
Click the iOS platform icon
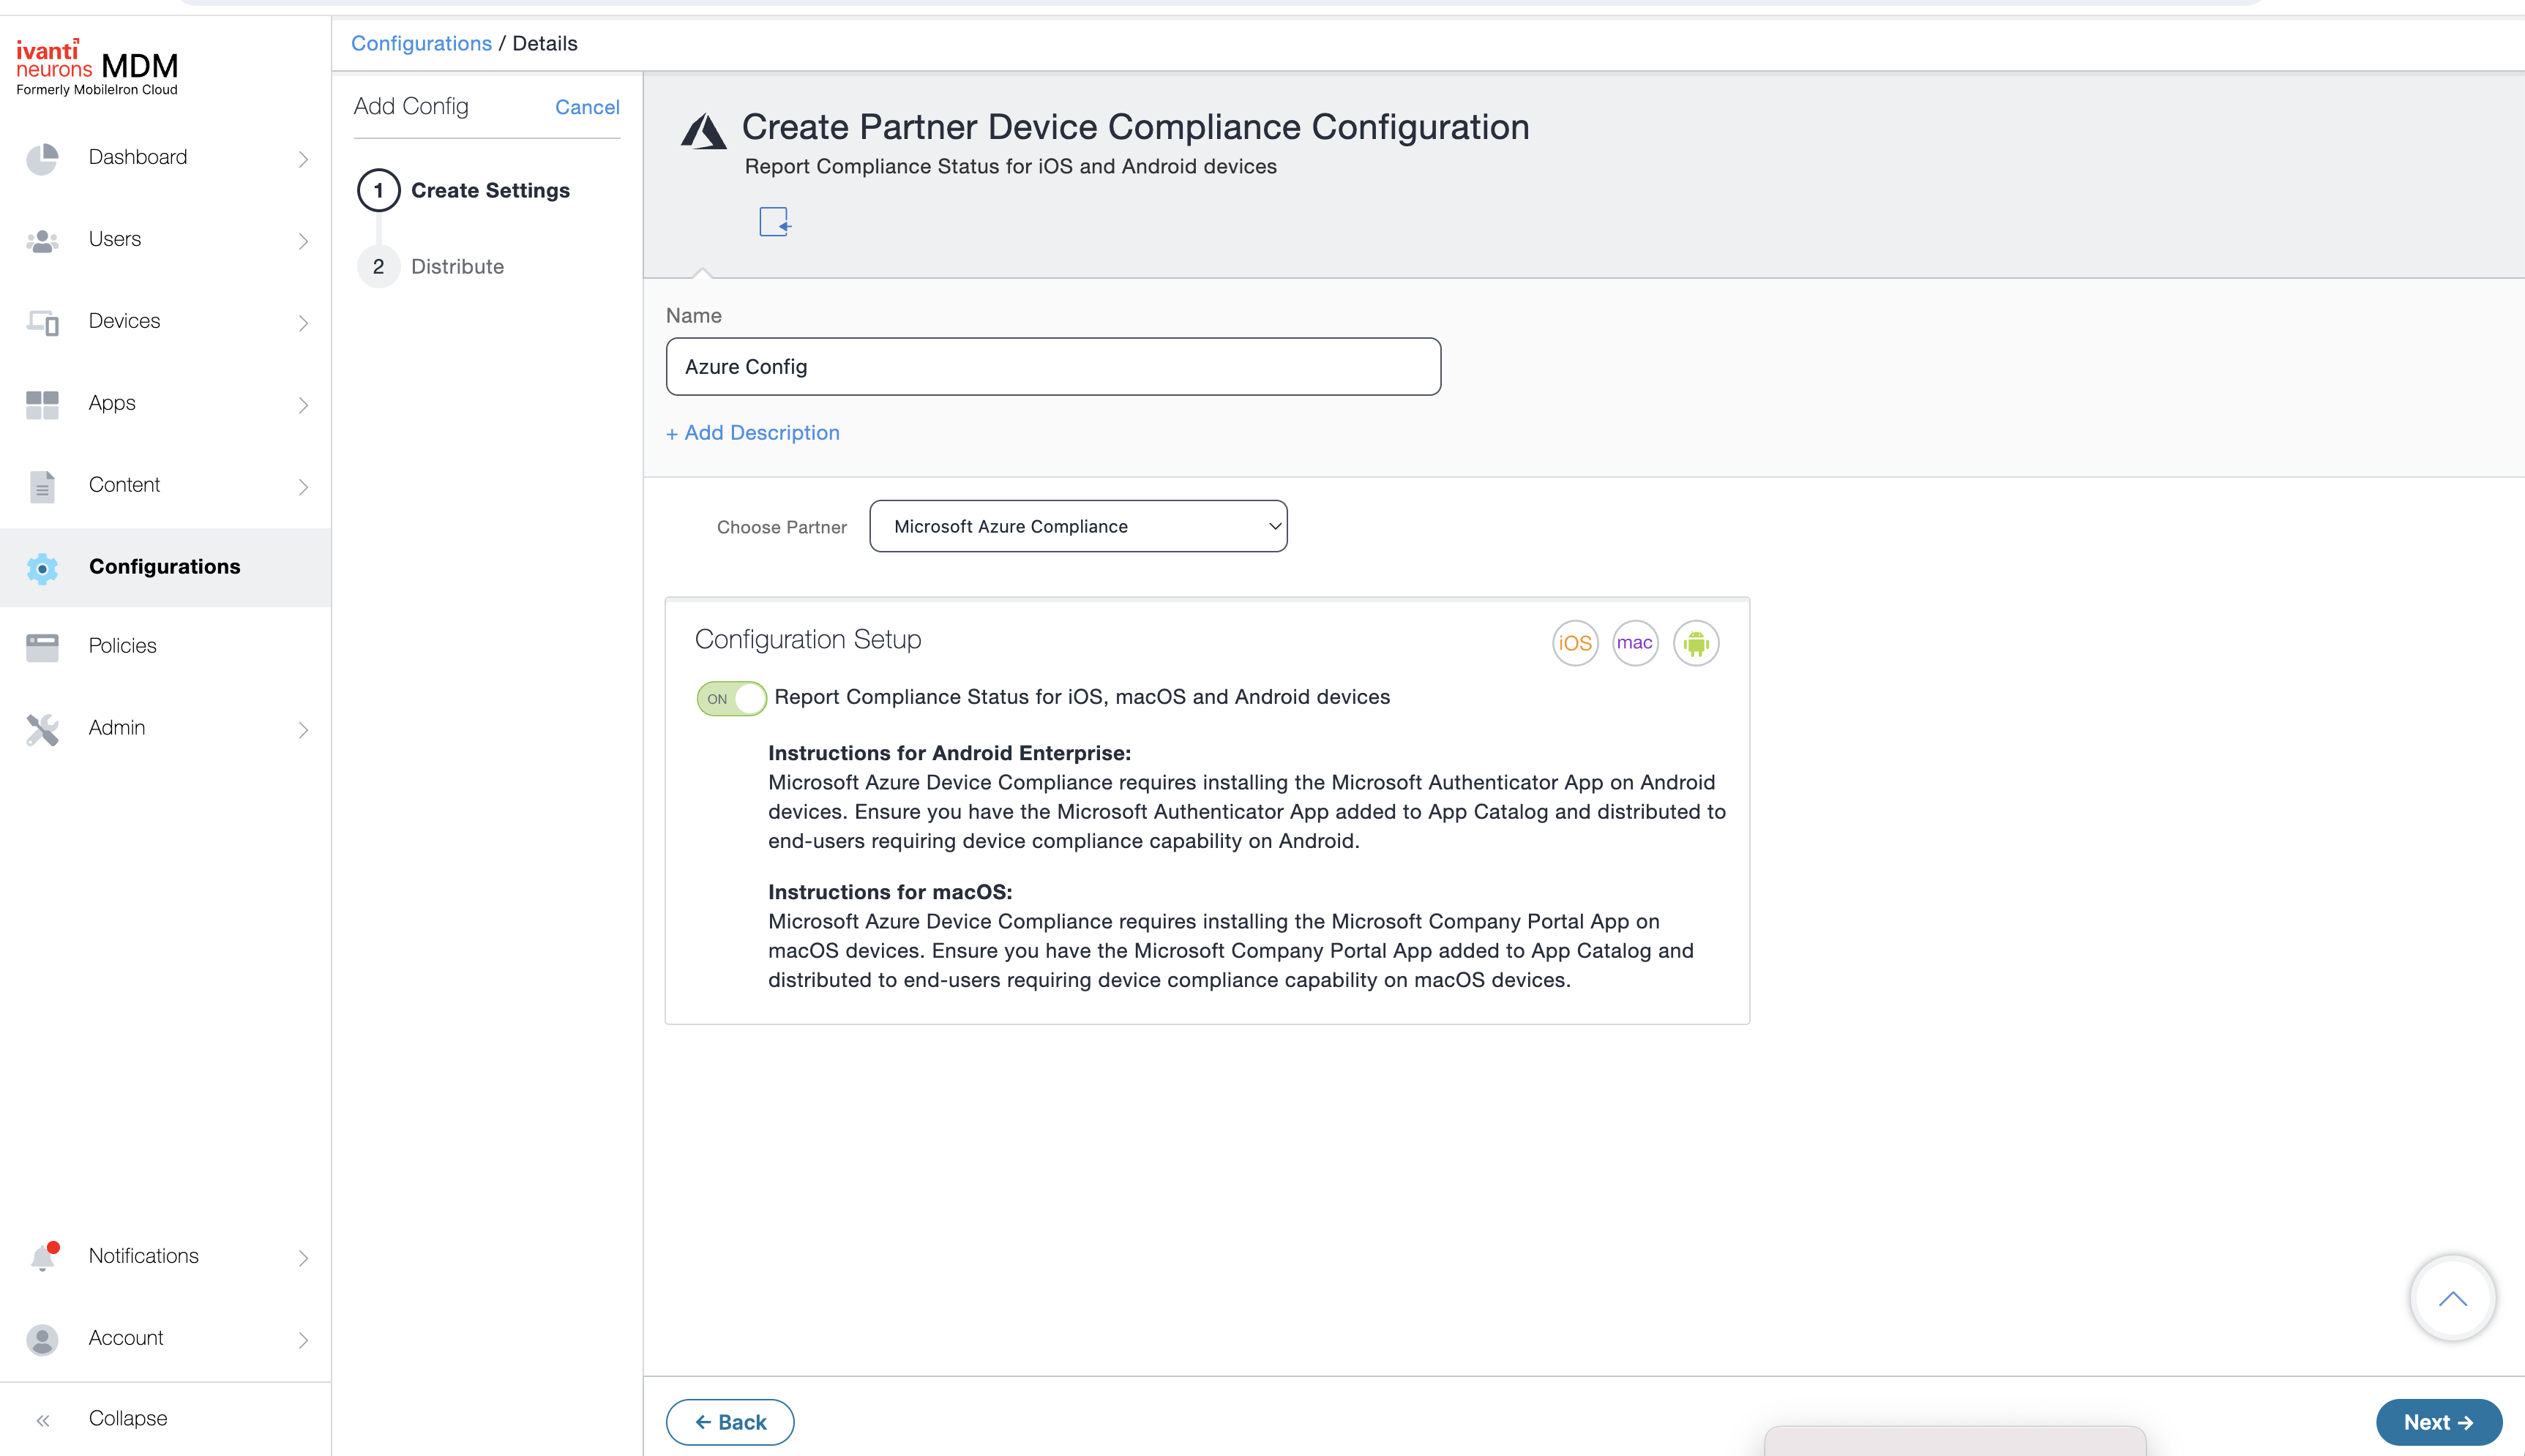point(1575,643)
